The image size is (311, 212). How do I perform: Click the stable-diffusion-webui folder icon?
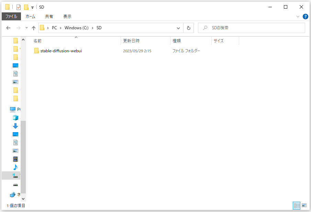[x=36, y=51]
